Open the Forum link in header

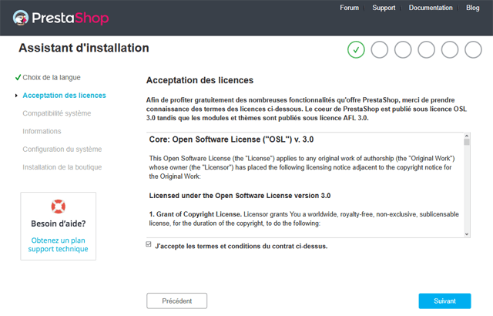point(349,8)
